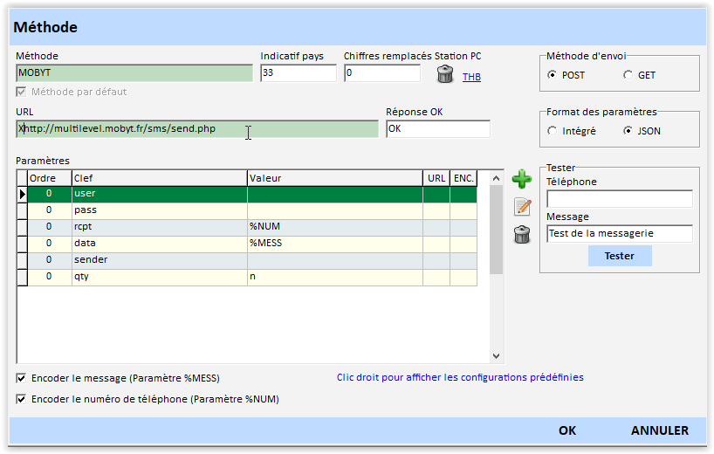Click the predefined configurations hint text
714x454 pixels.
point(460,377)
